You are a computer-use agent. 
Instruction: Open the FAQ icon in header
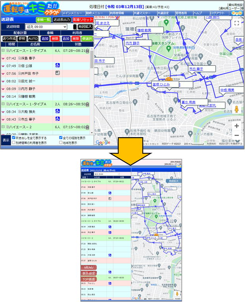(237, 13)
